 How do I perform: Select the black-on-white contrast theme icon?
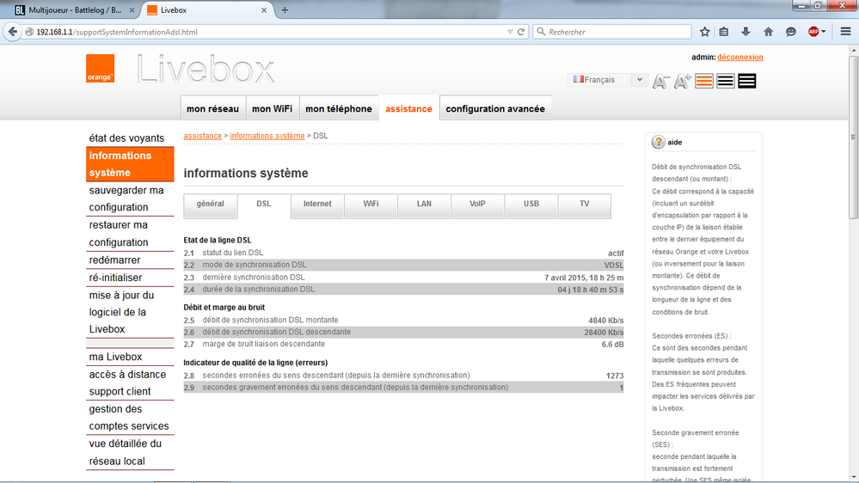click(726, 81)
